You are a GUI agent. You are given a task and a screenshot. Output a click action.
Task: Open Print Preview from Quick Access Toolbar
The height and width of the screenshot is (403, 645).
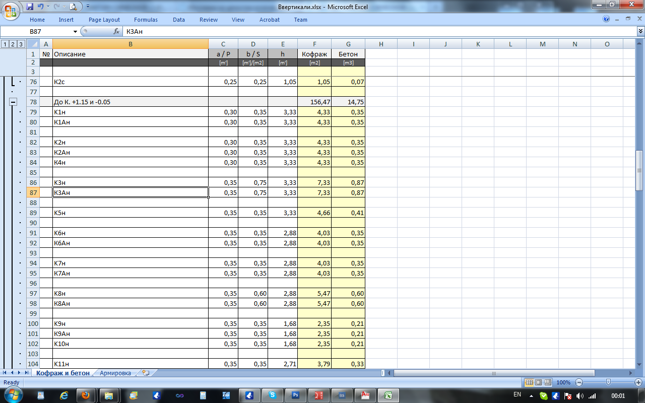tap(73, 7)
